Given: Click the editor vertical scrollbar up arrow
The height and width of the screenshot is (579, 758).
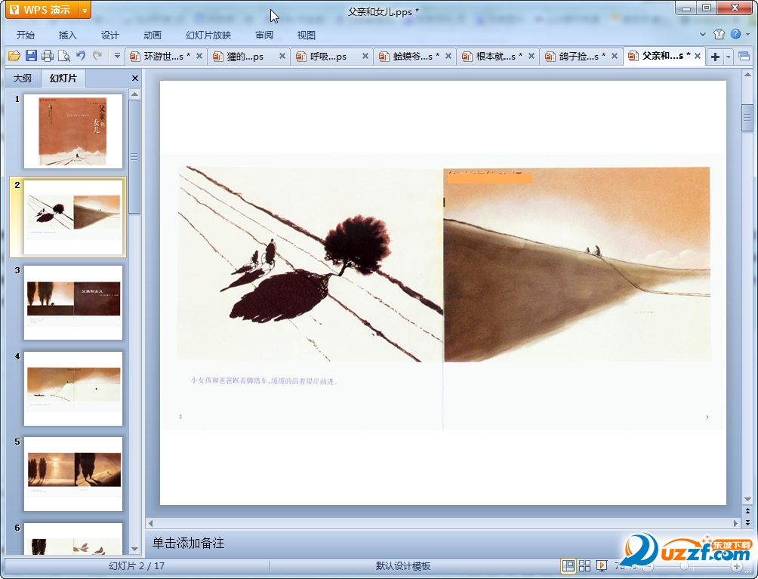Looking at the screenshot, I should pyautogui.click(x=747, y=75).
